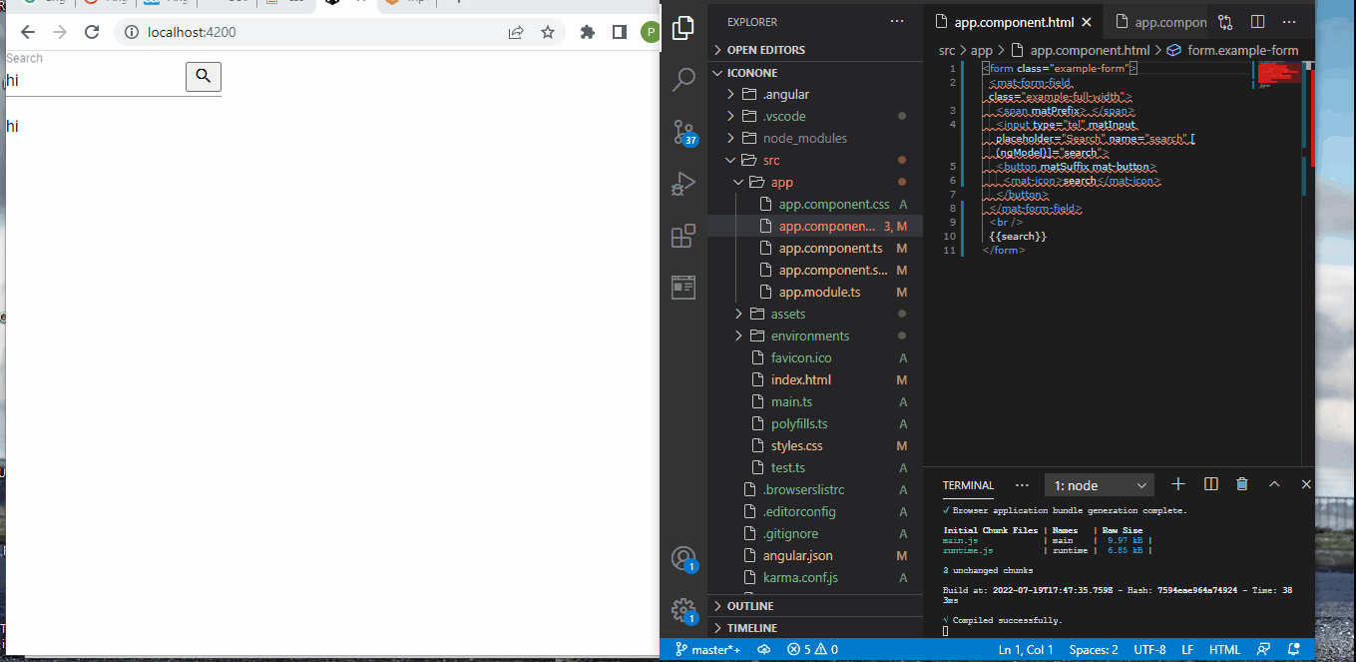Image resolution: width=1356 pixels, height=662 pixels.
Task: Open the Extensions view
Action: (x=683, y=236)
